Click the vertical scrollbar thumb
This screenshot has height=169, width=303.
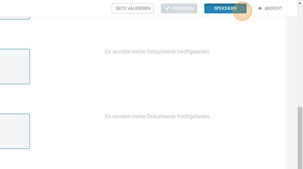coord(300,138)
